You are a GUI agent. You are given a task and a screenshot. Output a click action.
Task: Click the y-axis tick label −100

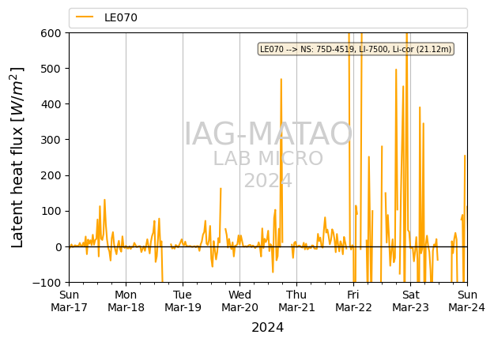(47, 283)
